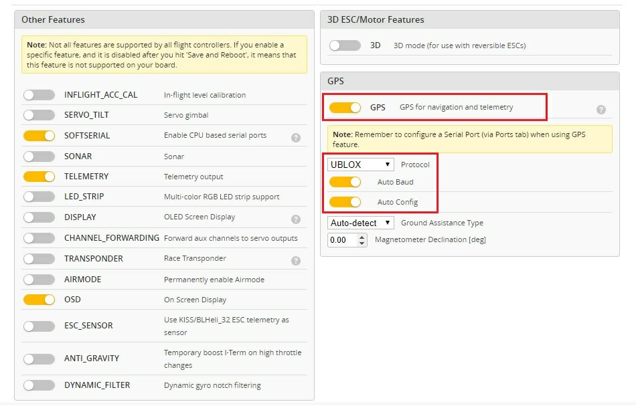Expand the Ground Assistance Type dropdown
636x408 pixels.
tap(360, 223)
